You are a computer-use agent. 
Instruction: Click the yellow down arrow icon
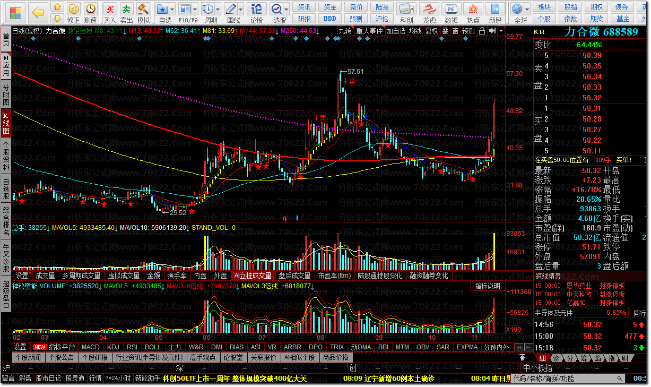tap(57, 19)
